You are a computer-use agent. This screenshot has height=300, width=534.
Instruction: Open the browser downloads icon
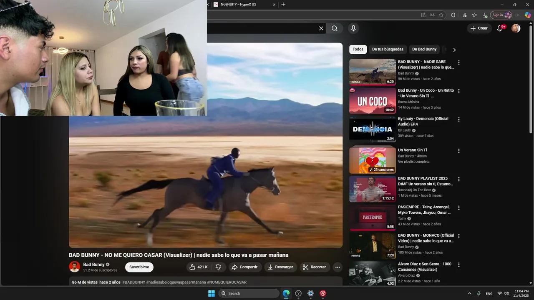484,15
